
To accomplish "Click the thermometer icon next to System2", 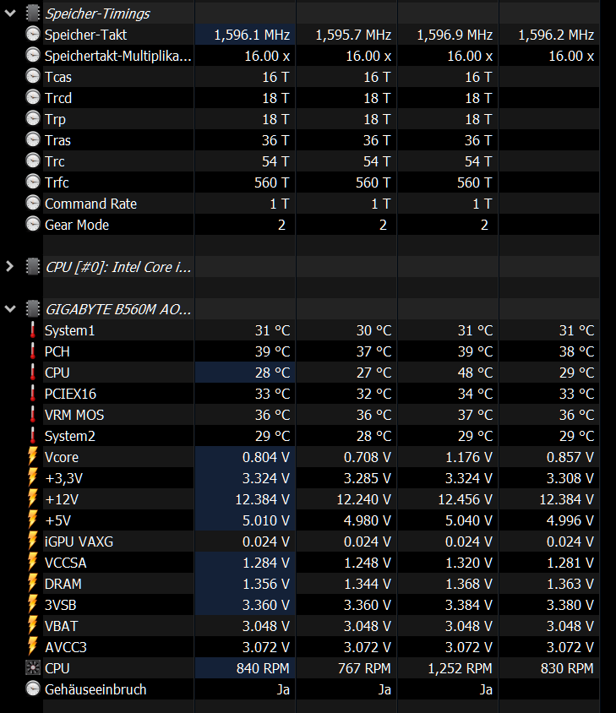I will [x=33, y=436].
